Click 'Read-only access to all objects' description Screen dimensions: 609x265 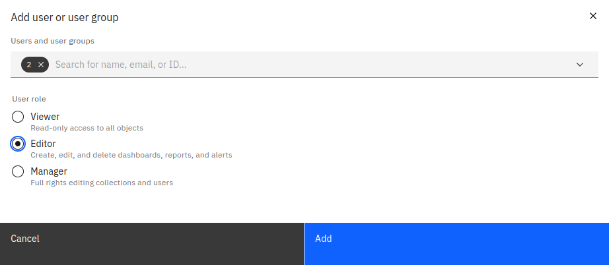pyautogui.click(x=87, y=128)
